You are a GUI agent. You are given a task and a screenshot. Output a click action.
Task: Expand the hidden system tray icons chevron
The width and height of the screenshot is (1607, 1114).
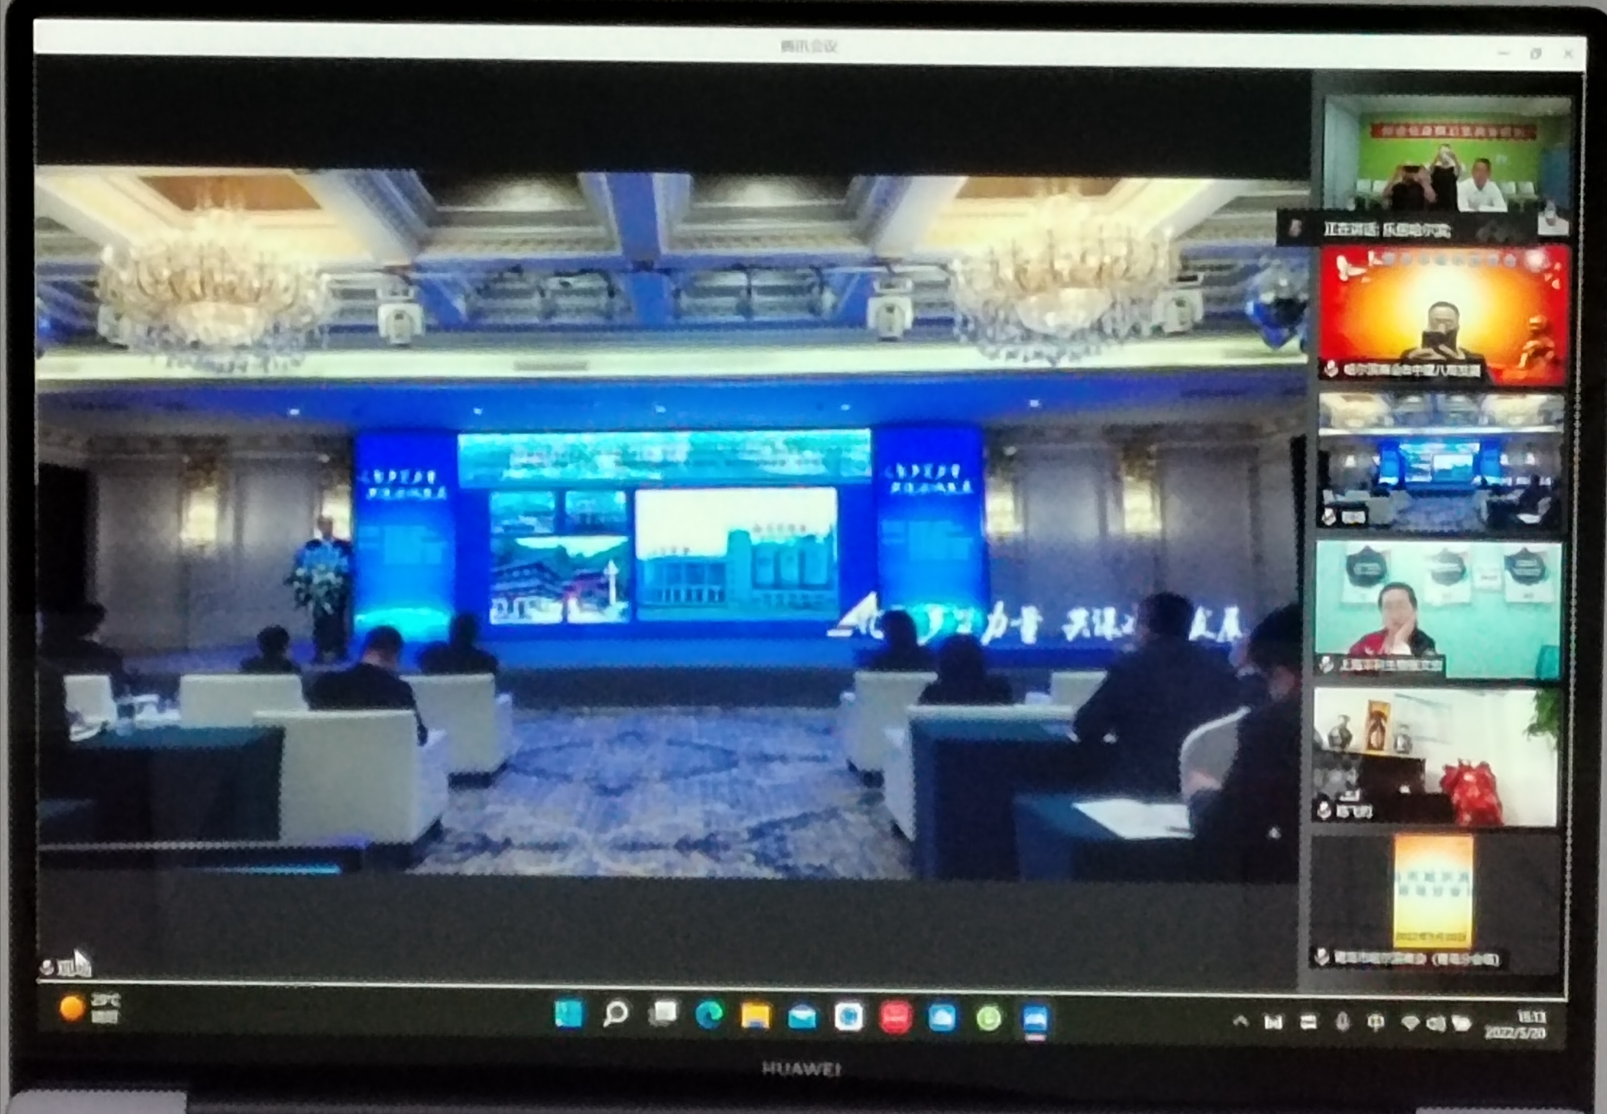(1240, 1021)
